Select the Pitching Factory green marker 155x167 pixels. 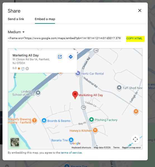coord(91,120)
